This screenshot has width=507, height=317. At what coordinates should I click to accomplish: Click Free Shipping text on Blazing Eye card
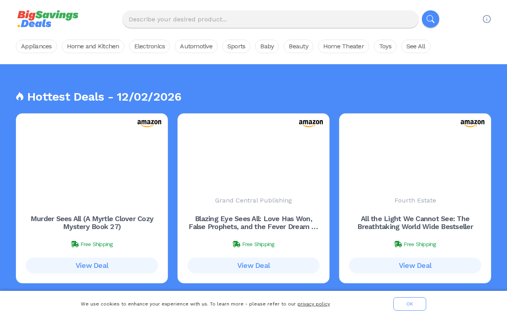[x=258, y=244]
